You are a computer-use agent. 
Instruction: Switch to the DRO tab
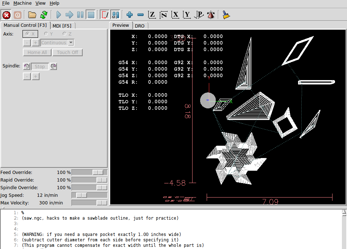140,26
